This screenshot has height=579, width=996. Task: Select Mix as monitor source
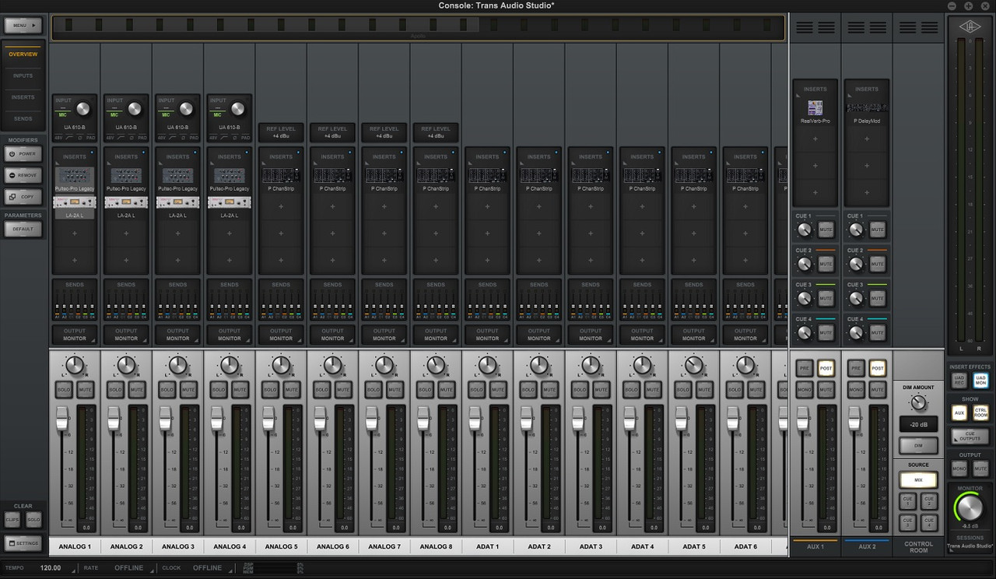point(918,480)
